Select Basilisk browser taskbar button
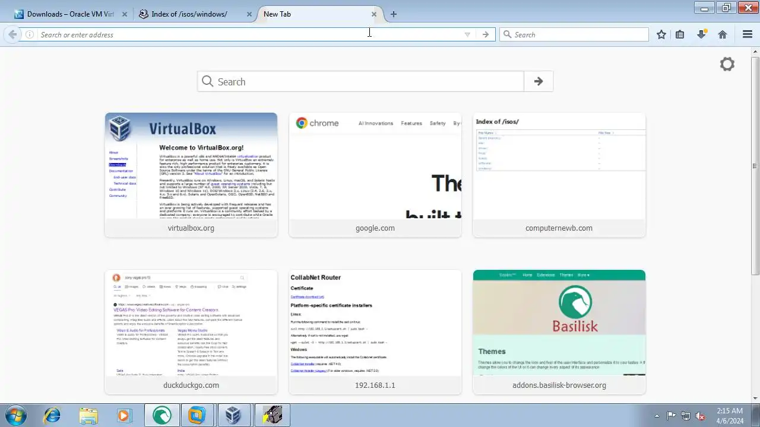The height and width of the screenshot is (427, 760). tap(161, 416)
